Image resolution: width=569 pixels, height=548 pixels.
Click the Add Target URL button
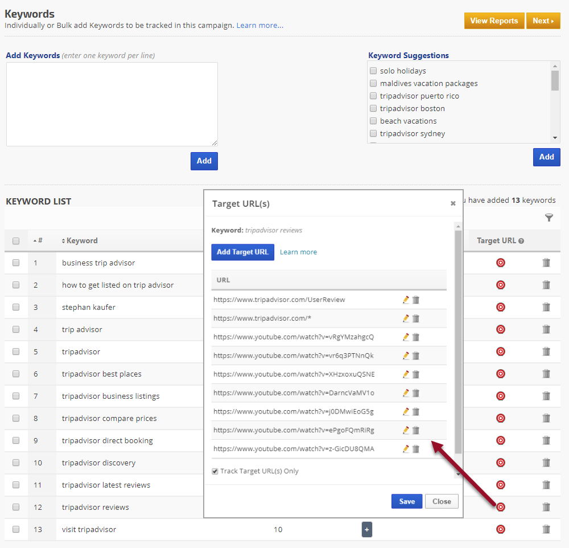pyautogui.click(x=242, y=252)
